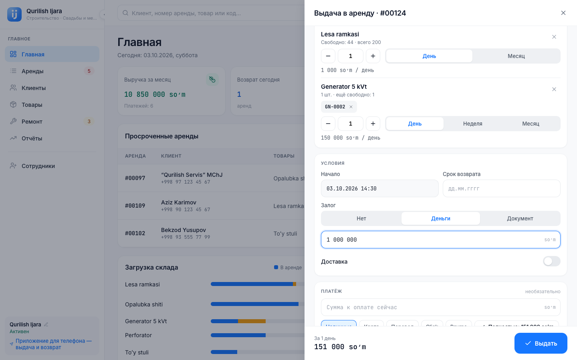Screen dimensions: 577x360
Task: Decrease Lesa ramkasi quantity with minus
Action: pyautogui.click(x=328, y=56)
